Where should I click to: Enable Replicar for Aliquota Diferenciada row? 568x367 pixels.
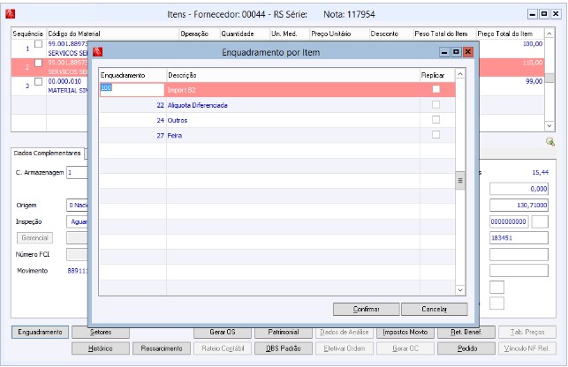click(436, 105)
